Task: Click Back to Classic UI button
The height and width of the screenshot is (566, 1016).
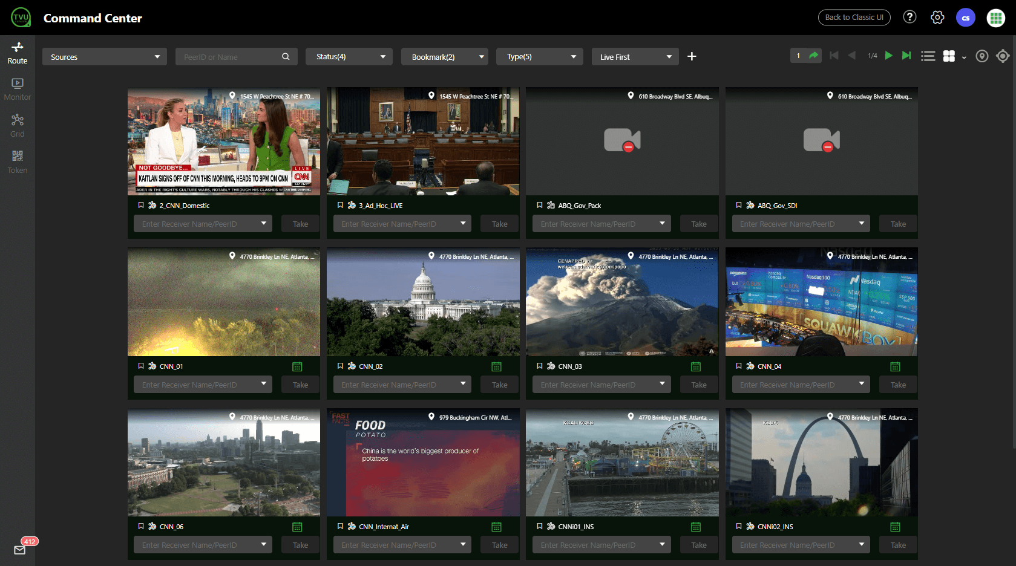Action: click(x=854, y=17)
